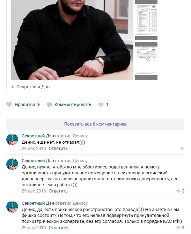This screenshot has height=234, width=191.
Task: Open post author Секретный Дэн under photo
Action: tap(33, 87)
